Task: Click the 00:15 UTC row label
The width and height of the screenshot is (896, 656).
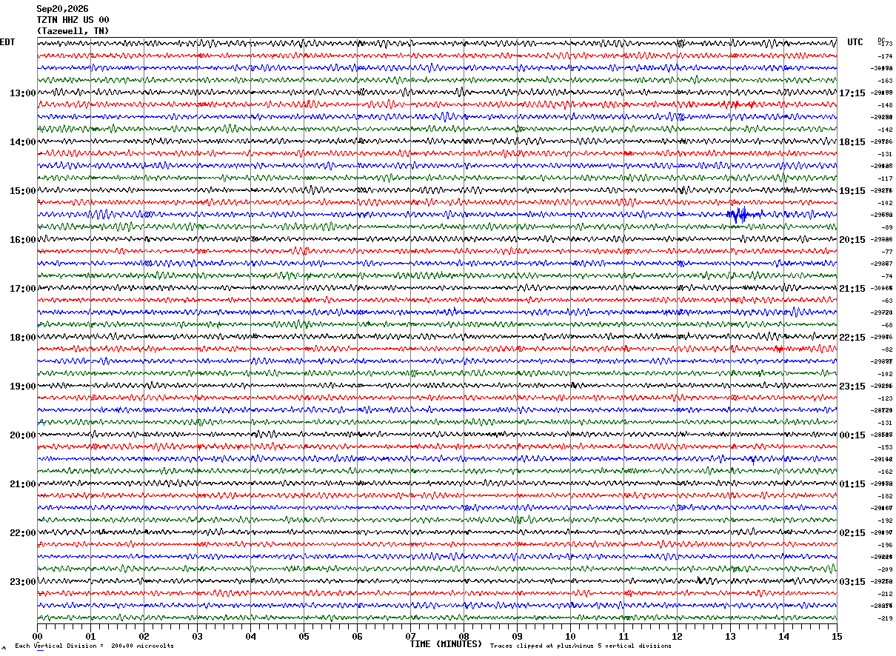Action: (x=852, y=435)
